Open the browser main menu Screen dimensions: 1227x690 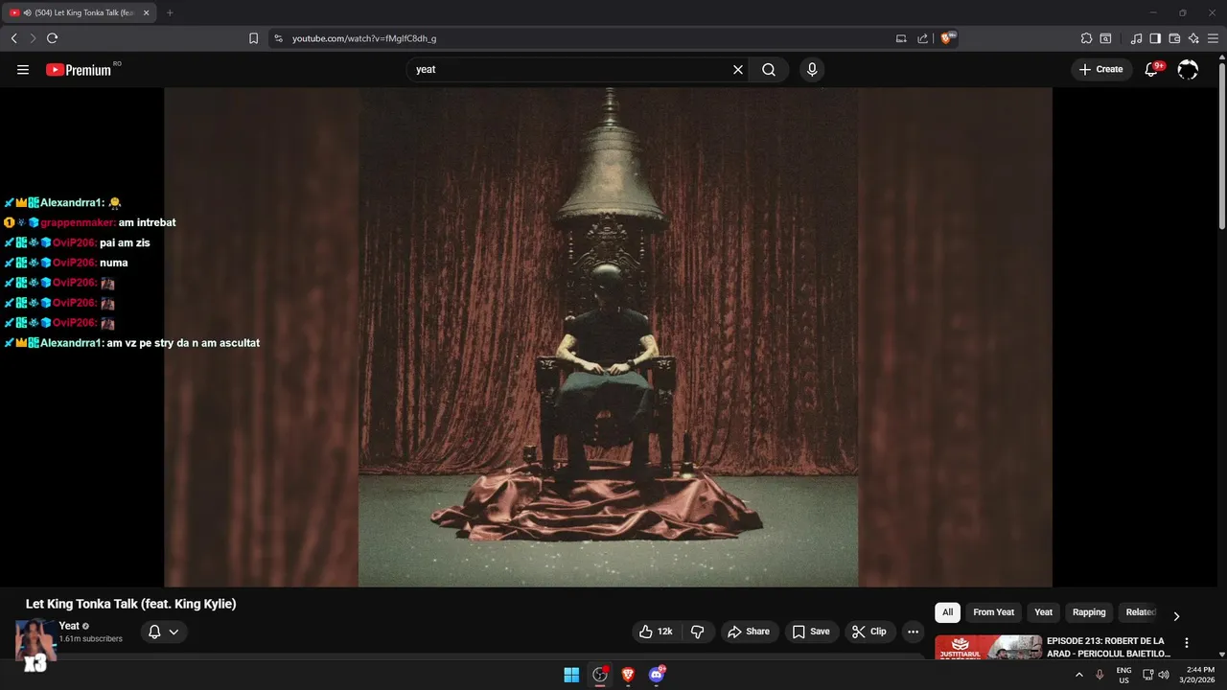[1213, 38]
